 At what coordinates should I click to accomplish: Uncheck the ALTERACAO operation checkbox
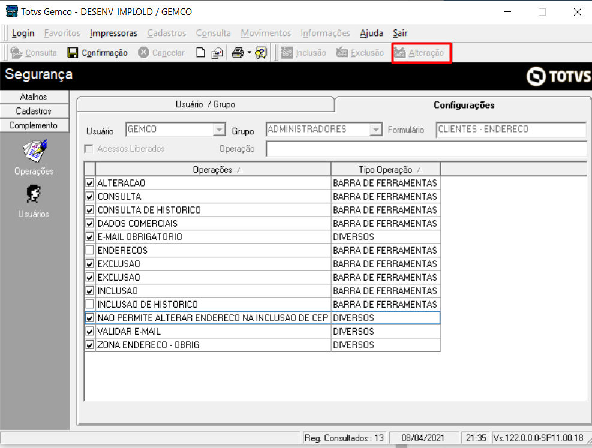89,183
